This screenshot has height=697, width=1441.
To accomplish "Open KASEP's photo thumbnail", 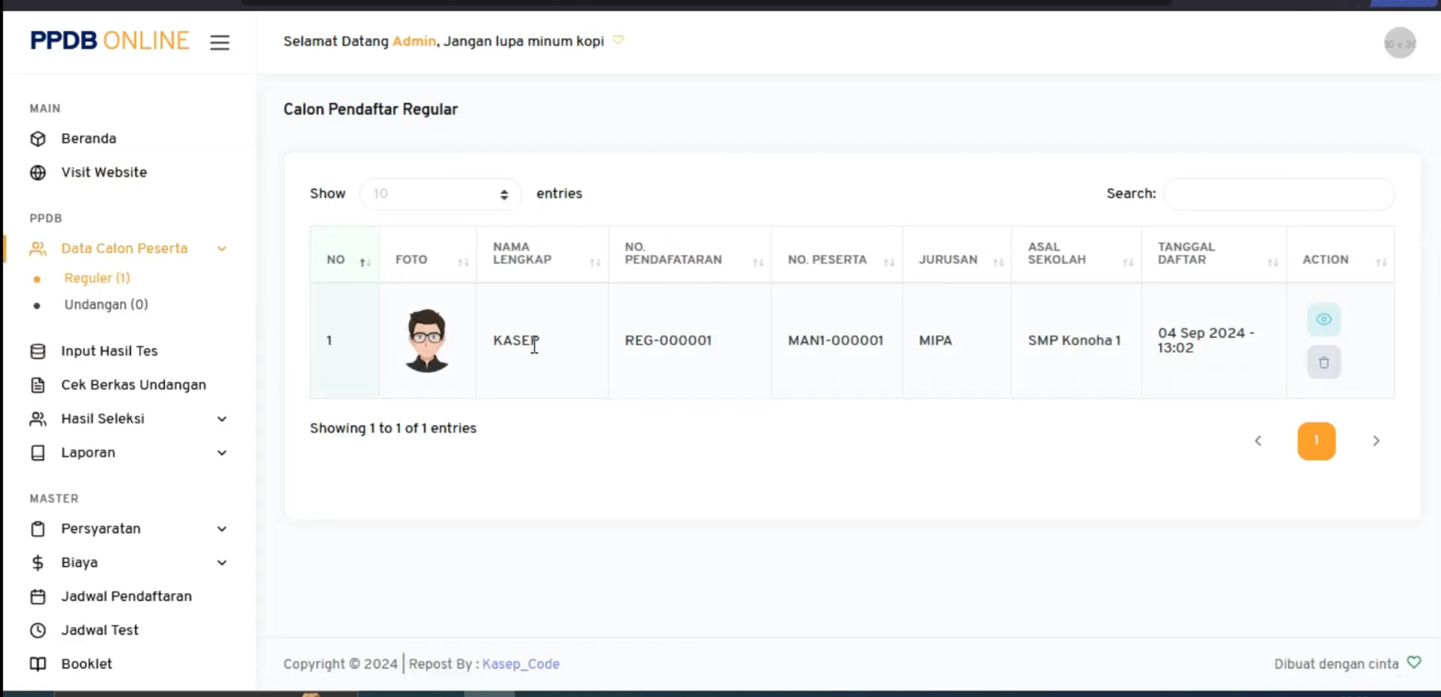I will tap(427, 340).
